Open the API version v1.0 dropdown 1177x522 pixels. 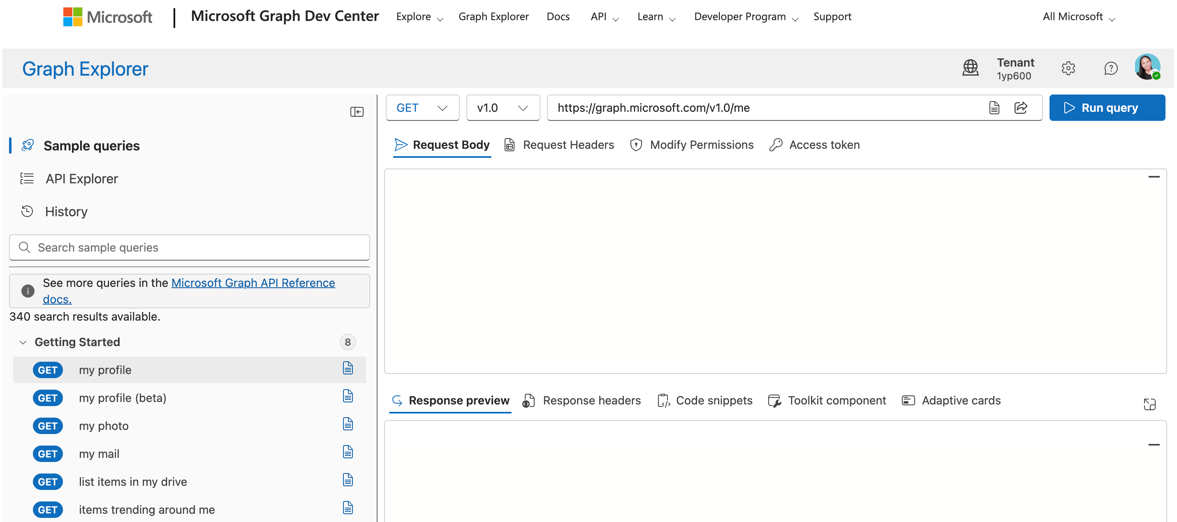[503, 108]
